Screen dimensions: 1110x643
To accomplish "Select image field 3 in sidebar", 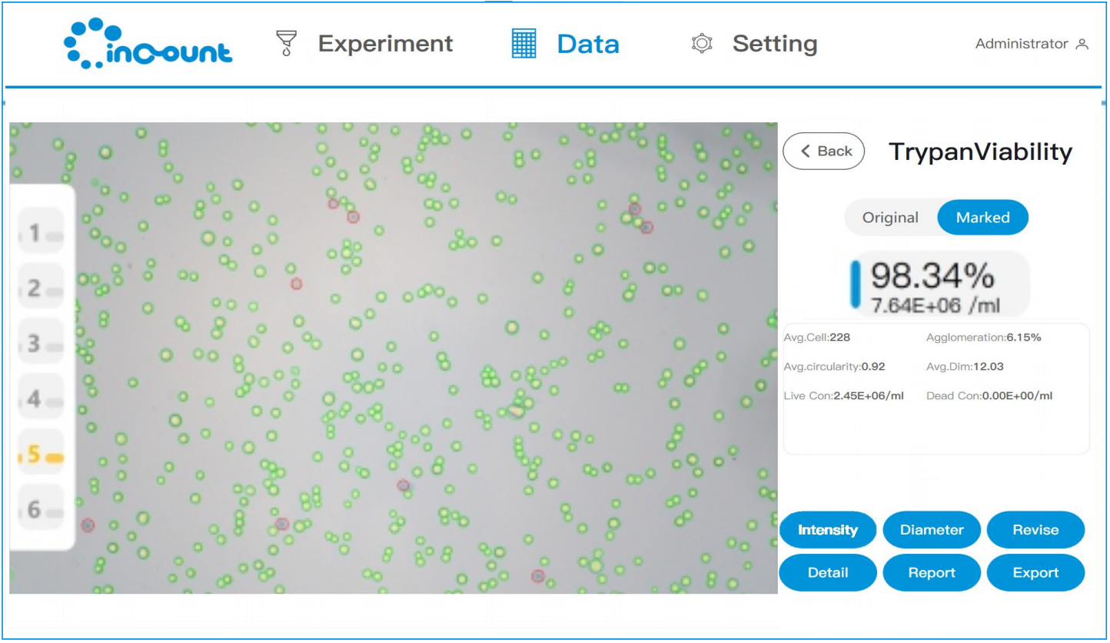I will point(41,343).
